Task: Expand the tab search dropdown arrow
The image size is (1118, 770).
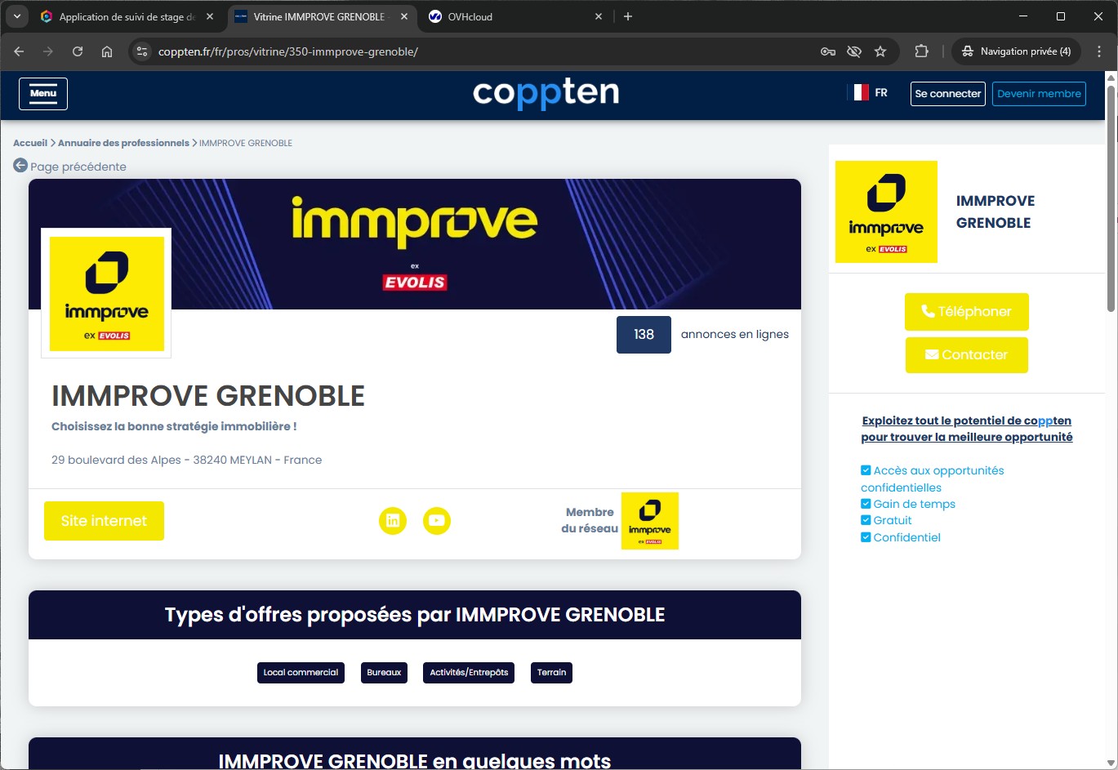Action: point(16,16)
